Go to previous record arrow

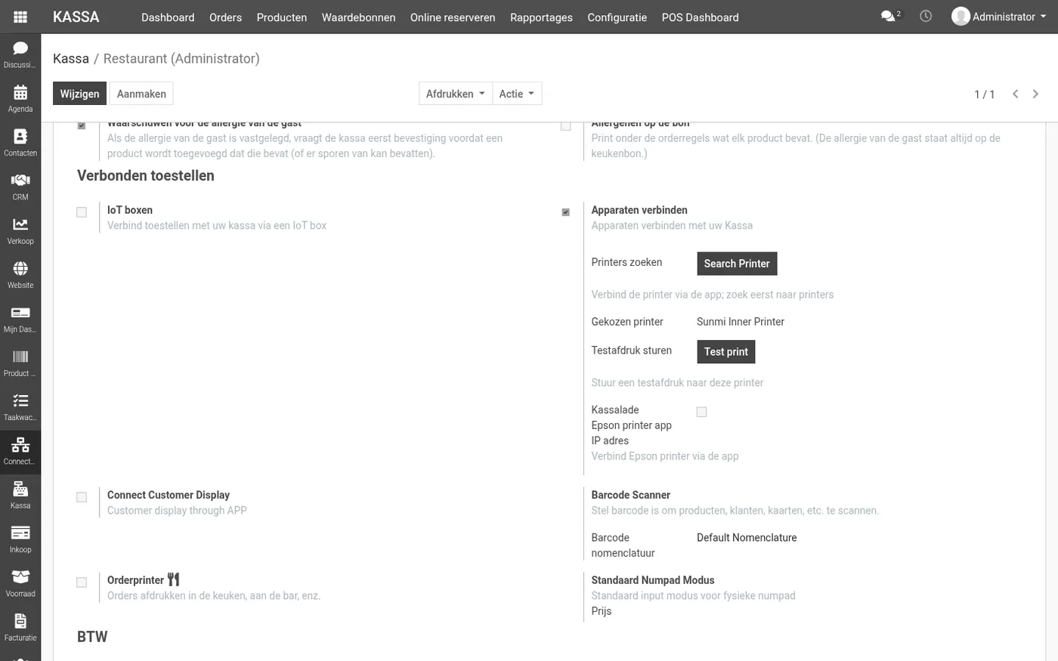(1015, 94)
